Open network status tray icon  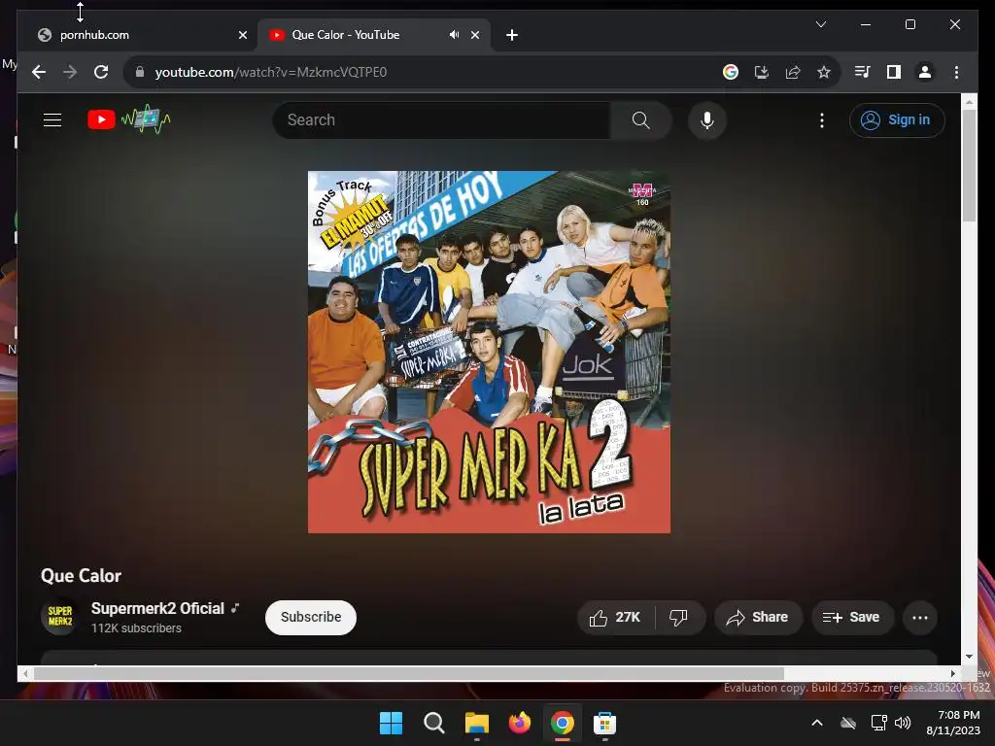coord(878,723)
